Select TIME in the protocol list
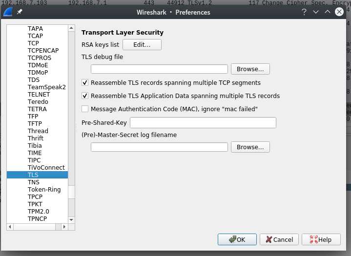This screenshot has width=351, height=256. pos(35,153)
